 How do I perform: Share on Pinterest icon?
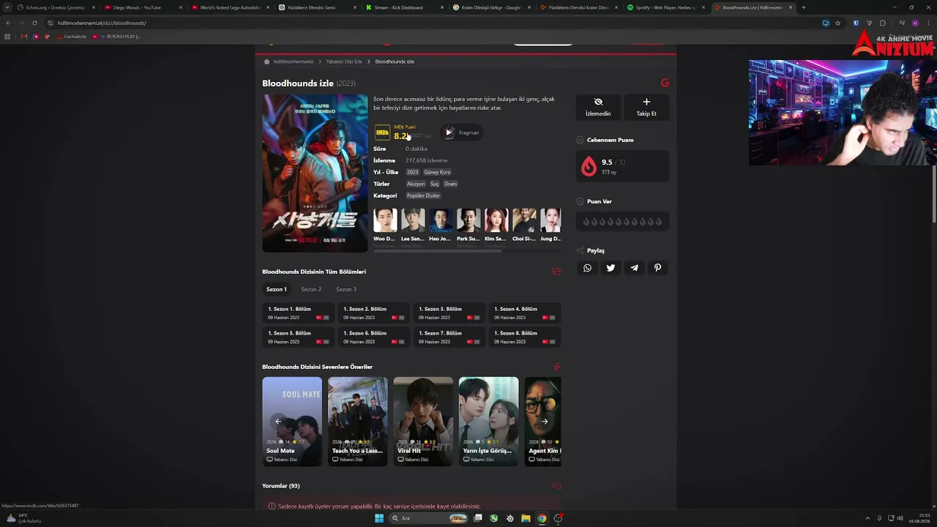point(657,268)
